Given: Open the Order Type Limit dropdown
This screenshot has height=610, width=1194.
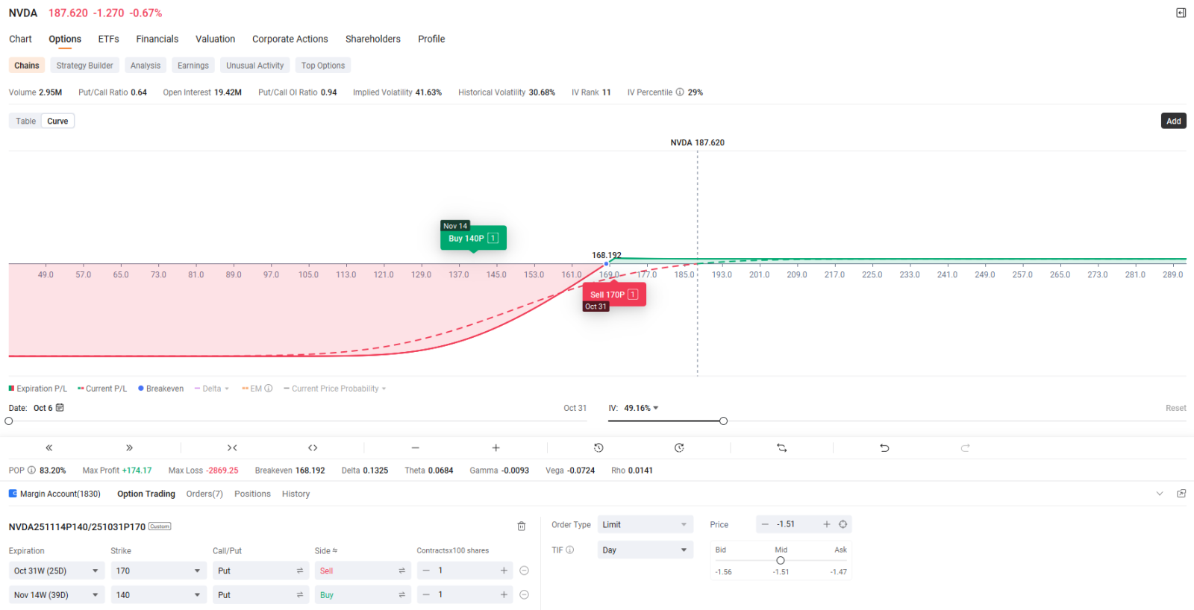Looking at the screenshot, I should coord(645,525).
